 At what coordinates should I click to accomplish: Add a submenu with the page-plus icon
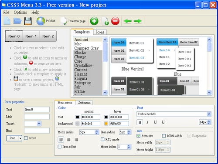(105, 21)
